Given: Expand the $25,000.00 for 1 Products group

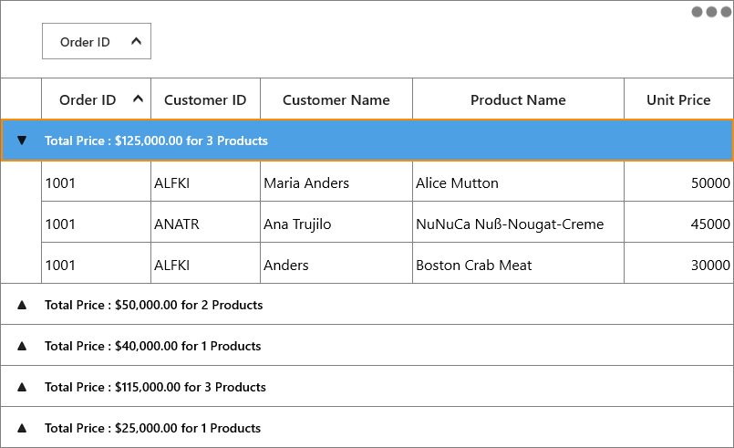Looking at the screenshot, I should [22, 428].
